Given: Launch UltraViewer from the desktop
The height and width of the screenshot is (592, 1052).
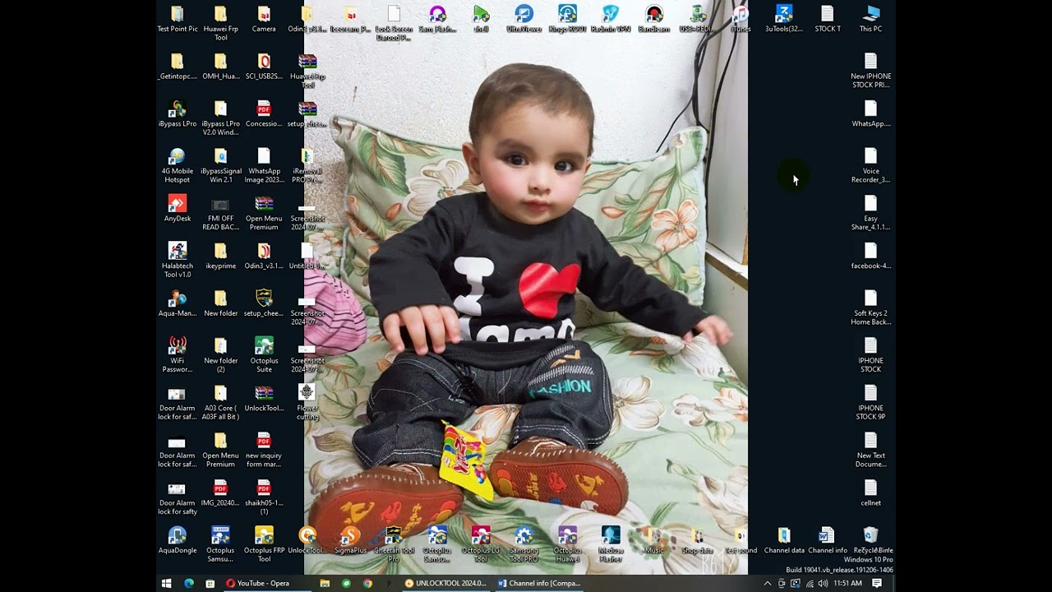Looking at the screenshot, I should coord(524,15).
